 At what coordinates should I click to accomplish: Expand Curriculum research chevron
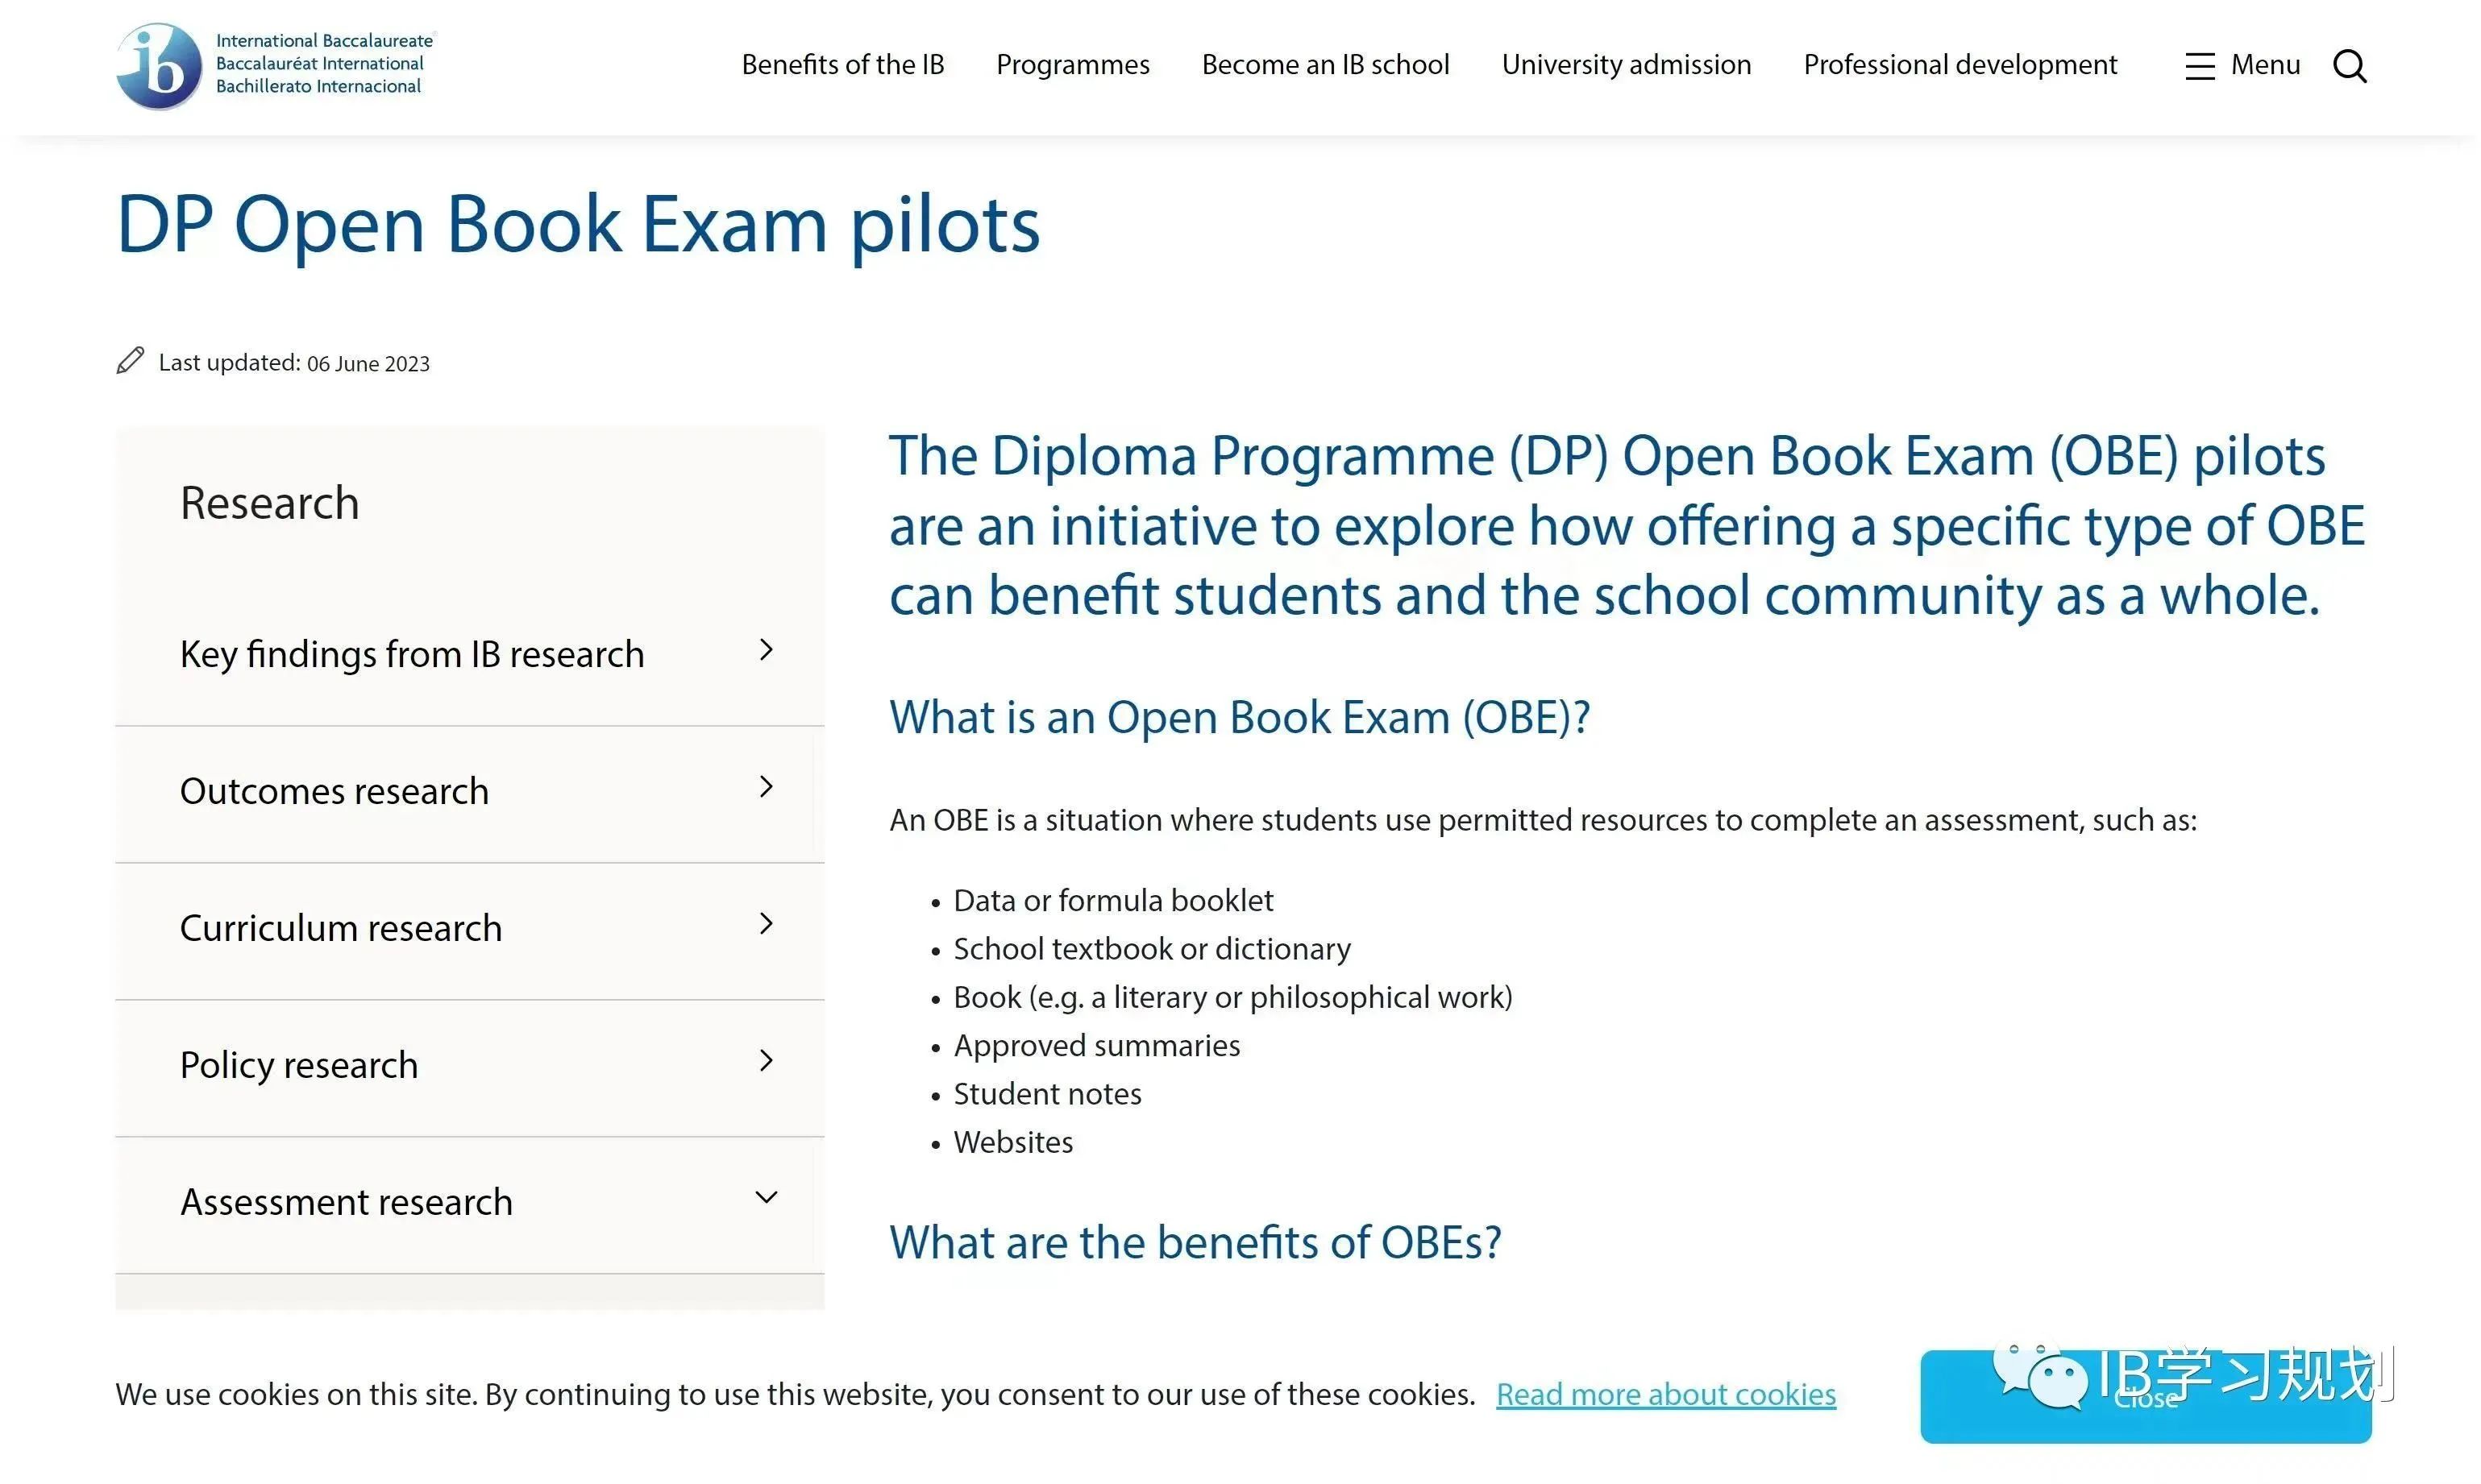pos(767,924)
